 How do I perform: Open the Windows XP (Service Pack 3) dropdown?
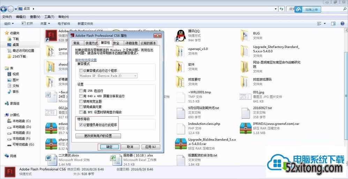pyautogui.click(x=108, y=76)
